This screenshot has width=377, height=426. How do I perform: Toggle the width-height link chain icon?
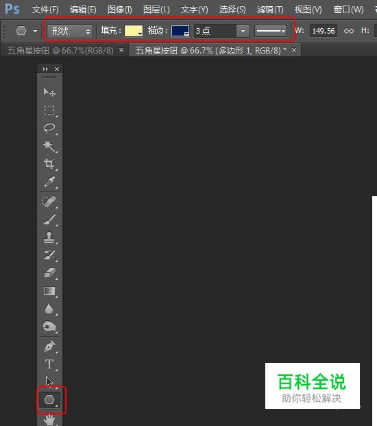pos(348,31)
